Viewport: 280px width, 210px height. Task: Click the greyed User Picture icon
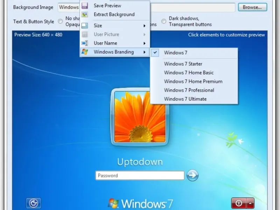85,34
